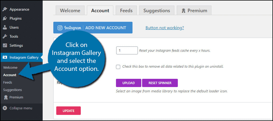
Task: Click the Button not working? link
Action: 165,28
